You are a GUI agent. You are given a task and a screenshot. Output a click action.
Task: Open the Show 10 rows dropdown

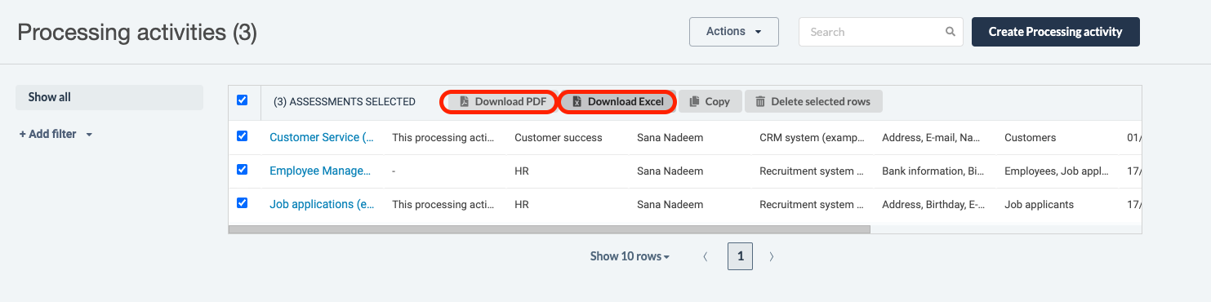coord(630,256)
